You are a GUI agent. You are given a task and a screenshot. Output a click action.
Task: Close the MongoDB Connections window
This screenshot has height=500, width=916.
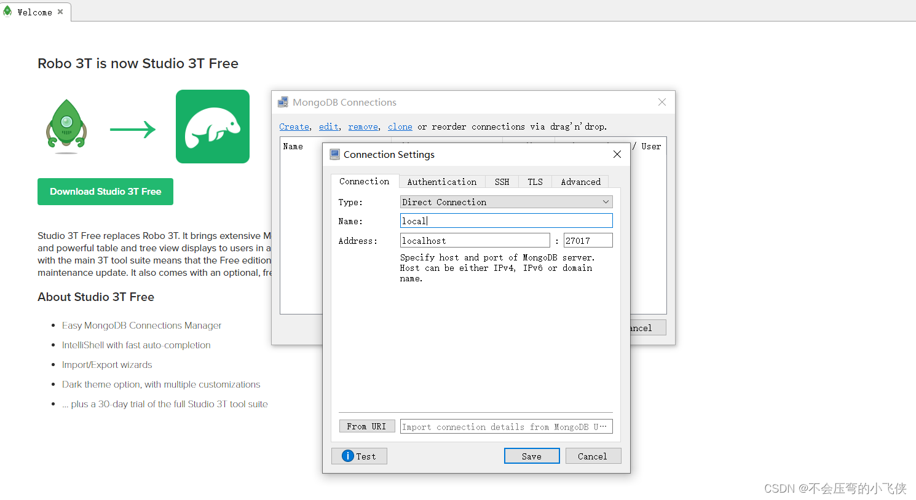(x=662, y=102)
